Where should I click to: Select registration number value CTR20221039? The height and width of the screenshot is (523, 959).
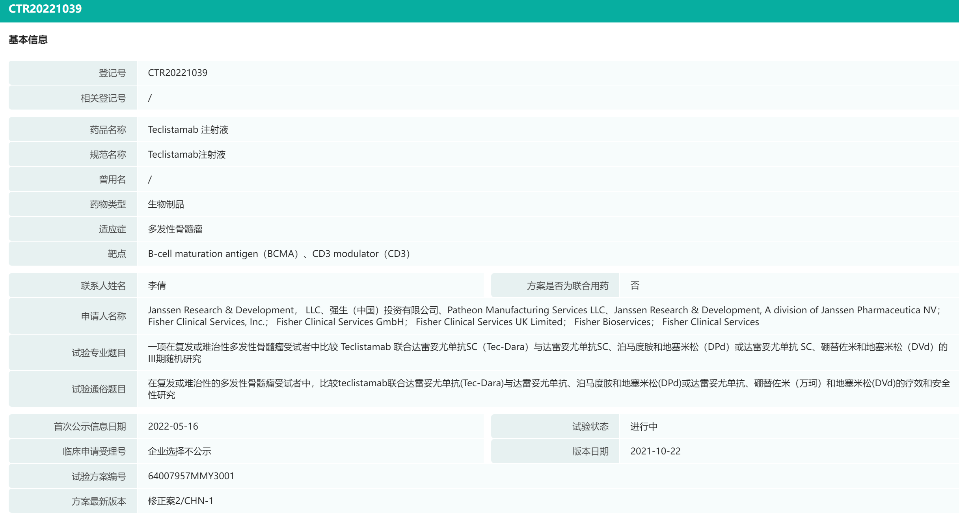click(177, 73)
